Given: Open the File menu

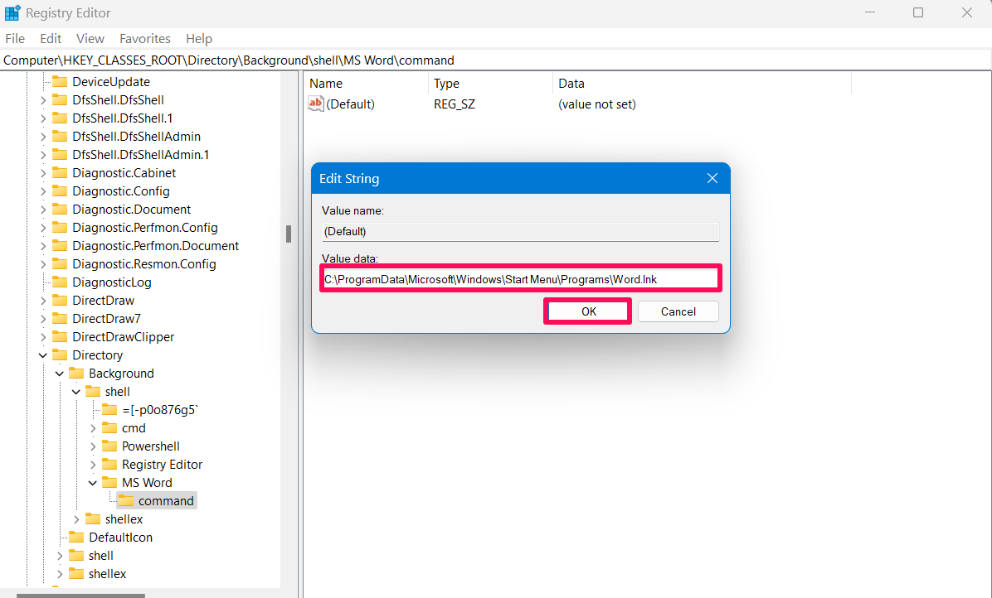Looking at the screenshot, I should (x=15, y=39).
